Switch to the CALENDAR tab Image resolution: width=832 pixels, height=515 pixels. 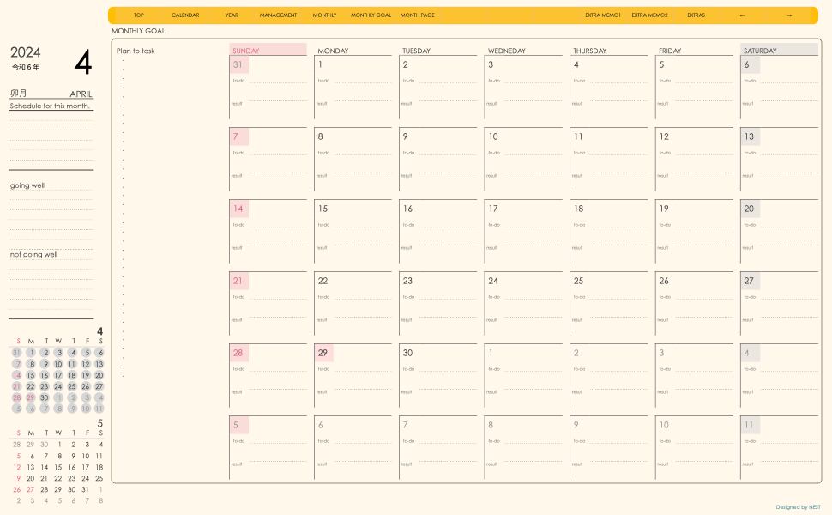coord(185,15)
